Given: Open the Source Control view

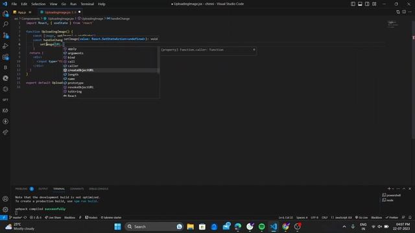Looking at the screenshot, I should point(5,35).
